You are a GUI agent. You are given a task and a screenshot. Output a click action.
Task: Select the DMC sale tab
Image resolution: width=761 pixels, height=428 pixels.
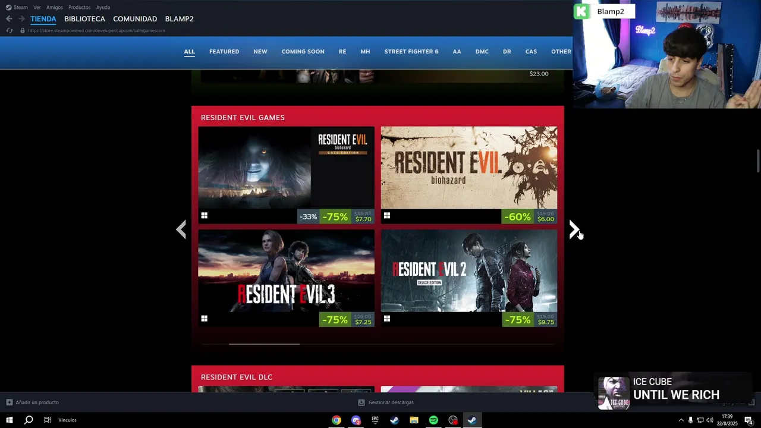point(482,52)
